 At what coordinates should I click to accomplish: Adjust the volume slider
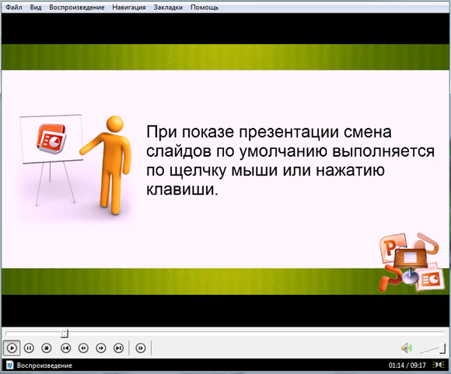pyautogui.click(x=432, y=348)
